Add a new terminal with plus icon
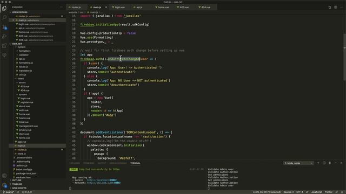The height and width of the screenshot is (194, 346). tap(318, 163)
